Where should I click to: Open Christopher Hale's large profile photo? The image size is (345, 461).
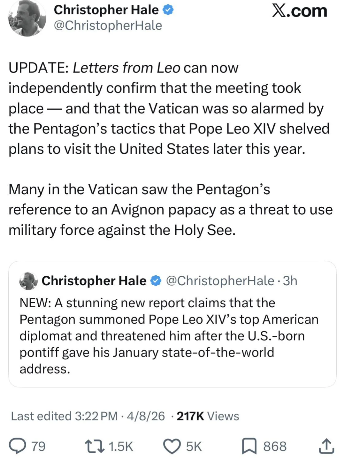click(27, 18)
